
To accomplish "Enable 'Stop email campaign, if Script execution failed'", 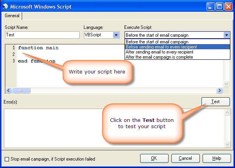I will 7,159.
